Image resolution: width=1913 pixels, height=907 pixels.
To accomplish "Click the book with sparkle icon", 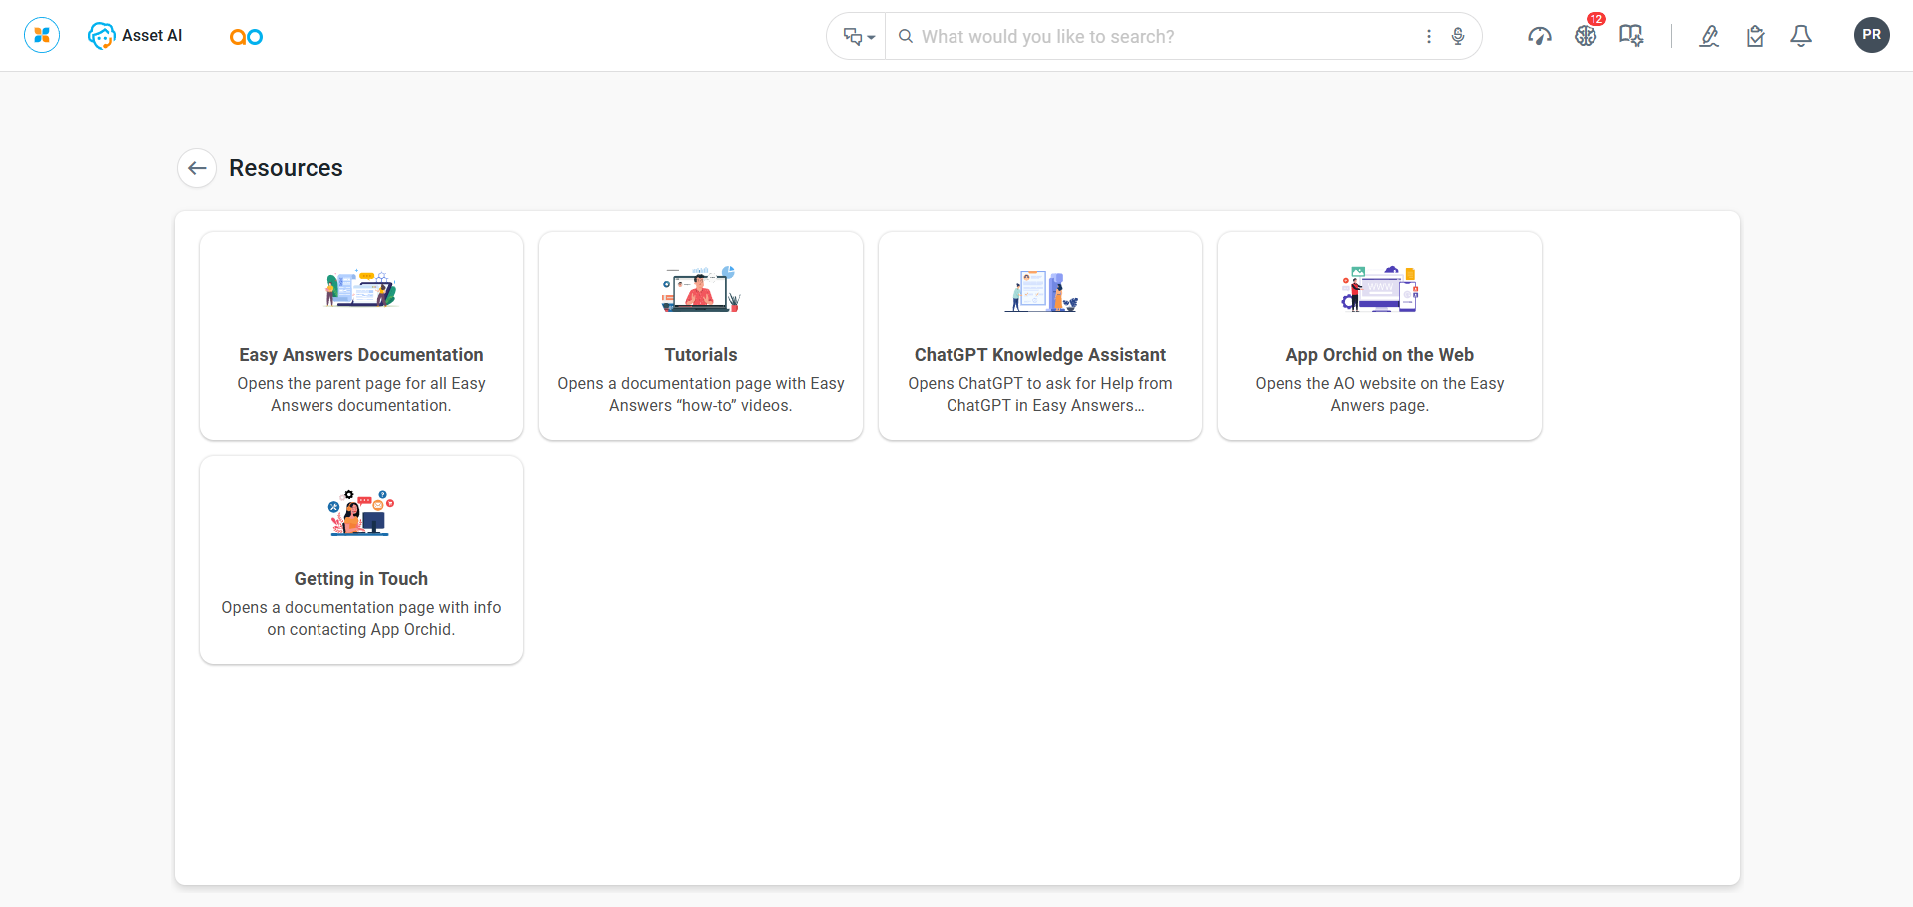I will [x=1631, y=37].
